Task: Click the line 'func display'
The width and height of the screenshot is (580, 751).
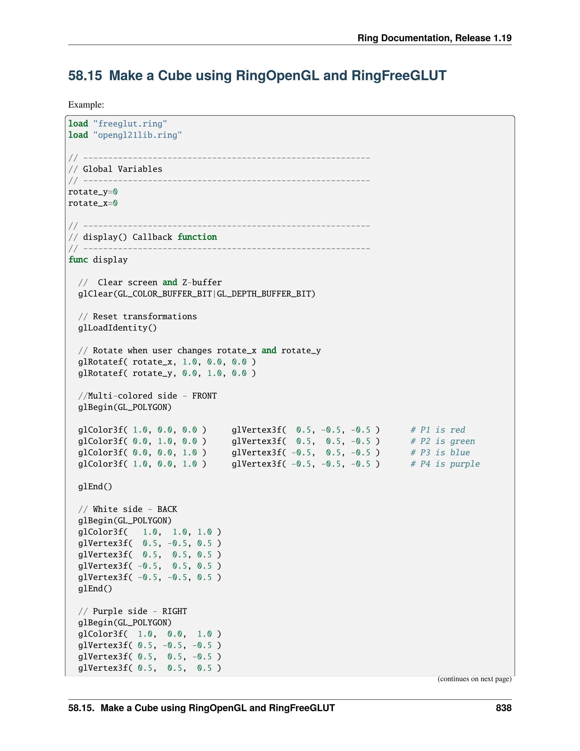Action: (98, 260)
